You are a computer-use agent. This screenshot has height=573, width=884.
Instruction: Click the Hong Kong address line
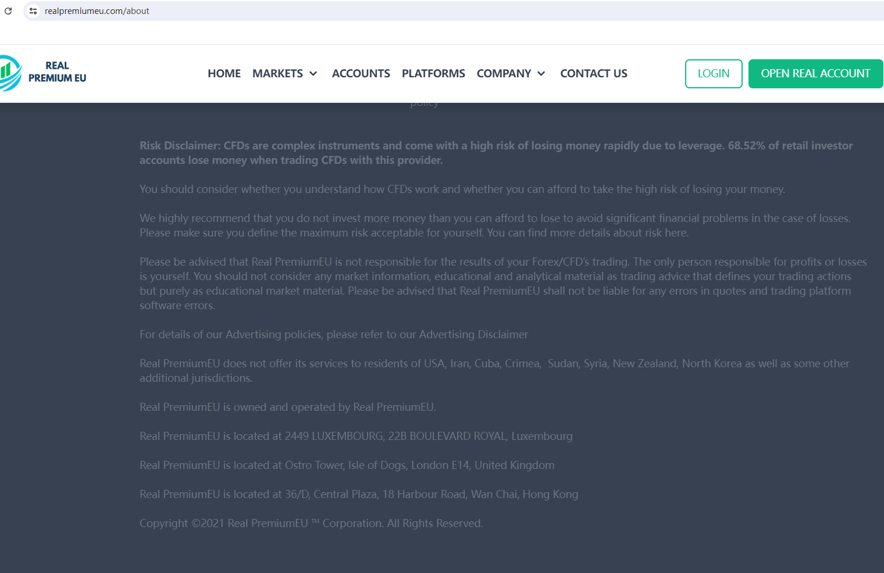(359, 495)
